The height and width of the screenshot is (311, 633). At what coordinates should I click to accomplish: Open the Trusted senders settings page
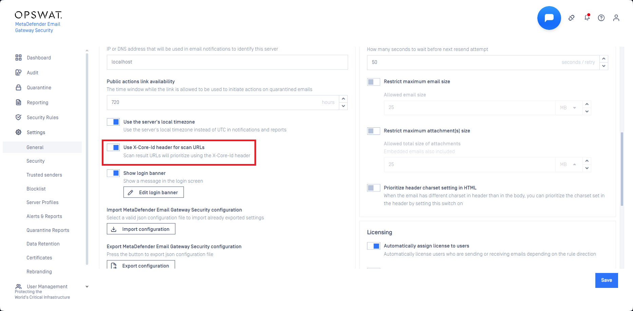tap(44, 175)
